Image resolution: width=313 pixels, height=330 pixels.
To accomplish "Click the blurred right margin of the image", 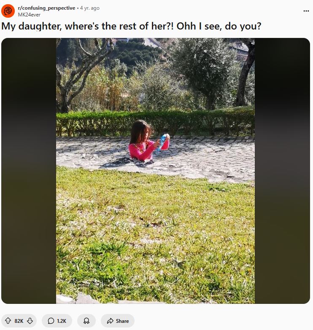I will coord(282,171).
